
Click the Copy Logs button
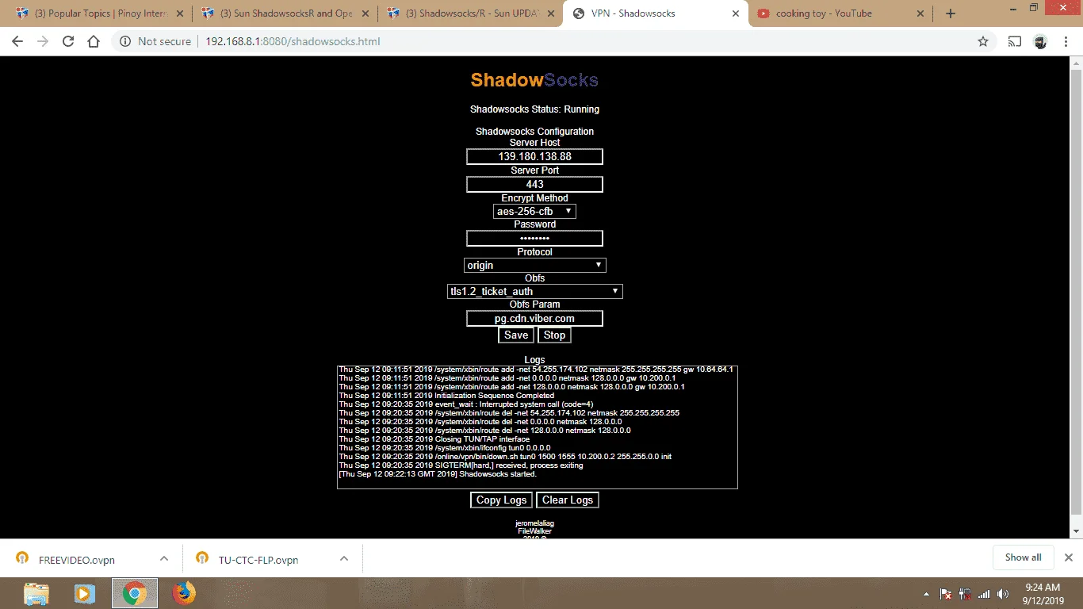(x=501, y=500)
